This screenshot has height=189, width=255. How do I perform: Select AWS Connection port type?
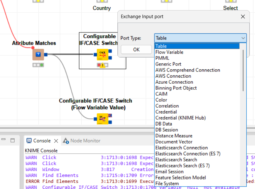tap(197, 76)
